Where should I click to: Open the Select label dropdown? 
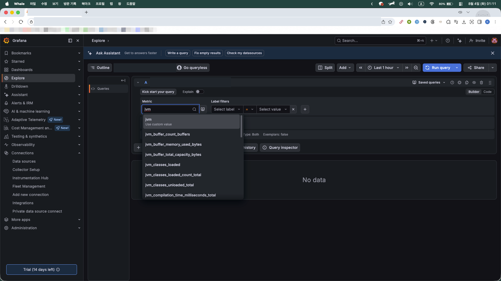[x=227, y=109]
